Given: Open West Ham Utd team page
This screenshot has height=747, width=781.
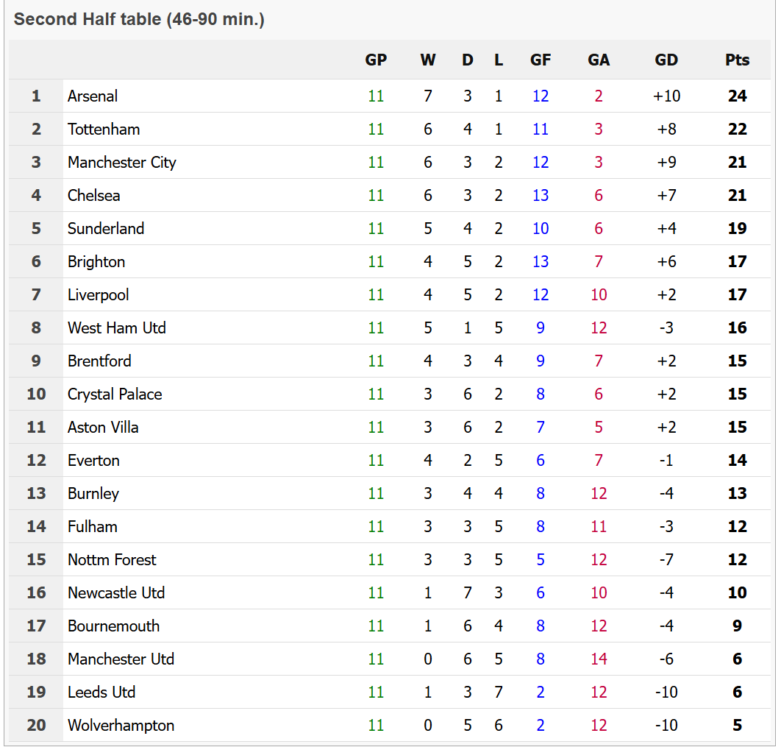Looking at the screenshot, I should [x=117, y=328].
